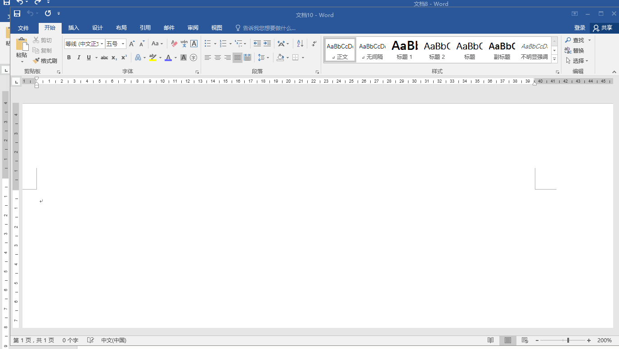Toggle superscript x² formatting
619x349 pixels.
point(124,57)
